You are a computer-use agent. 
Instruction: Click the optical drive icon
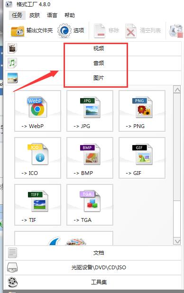12,267
